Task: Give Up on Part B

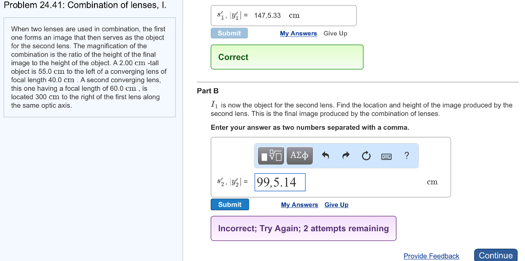Action: [336, 205]
